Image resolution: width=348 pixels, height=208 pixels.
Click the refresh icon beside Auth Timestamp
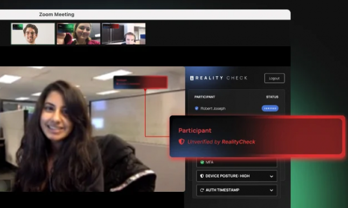(202, 190)
